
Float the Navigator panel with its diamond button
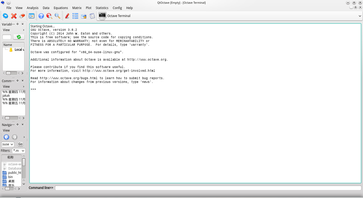click(18, 125)
